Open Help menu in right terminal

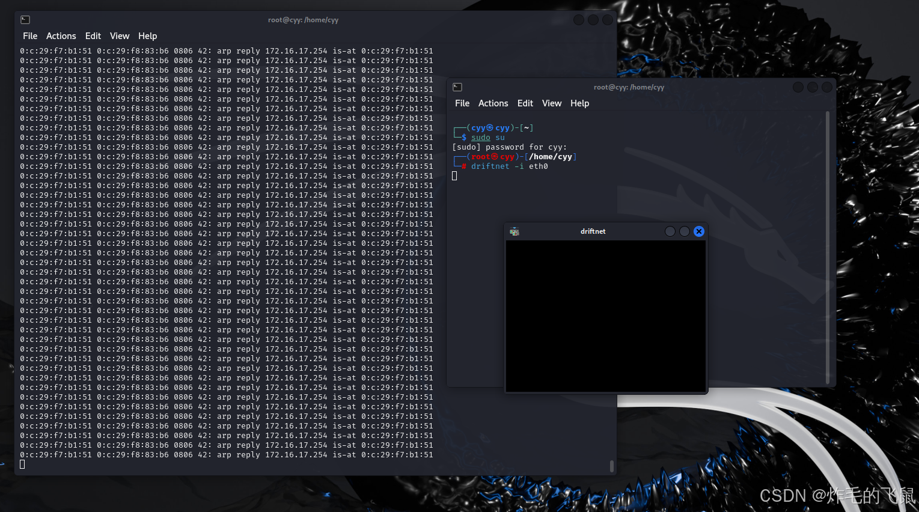(579, 103)
